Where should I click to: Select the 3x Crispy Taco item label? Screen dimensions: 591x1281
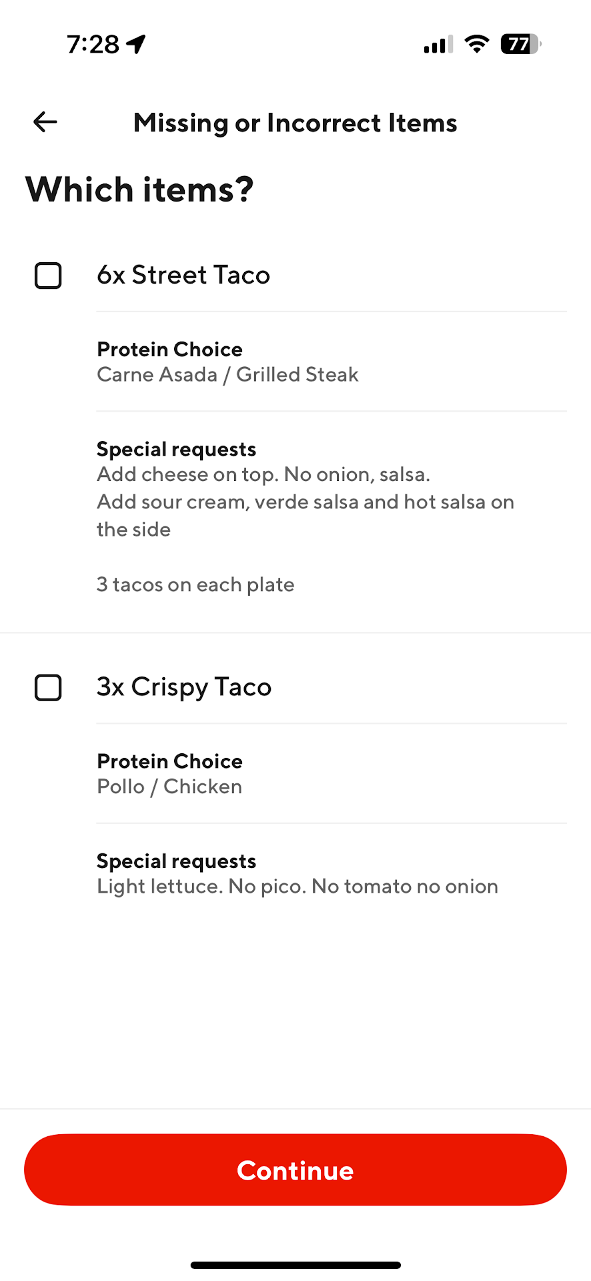[184, 687]
